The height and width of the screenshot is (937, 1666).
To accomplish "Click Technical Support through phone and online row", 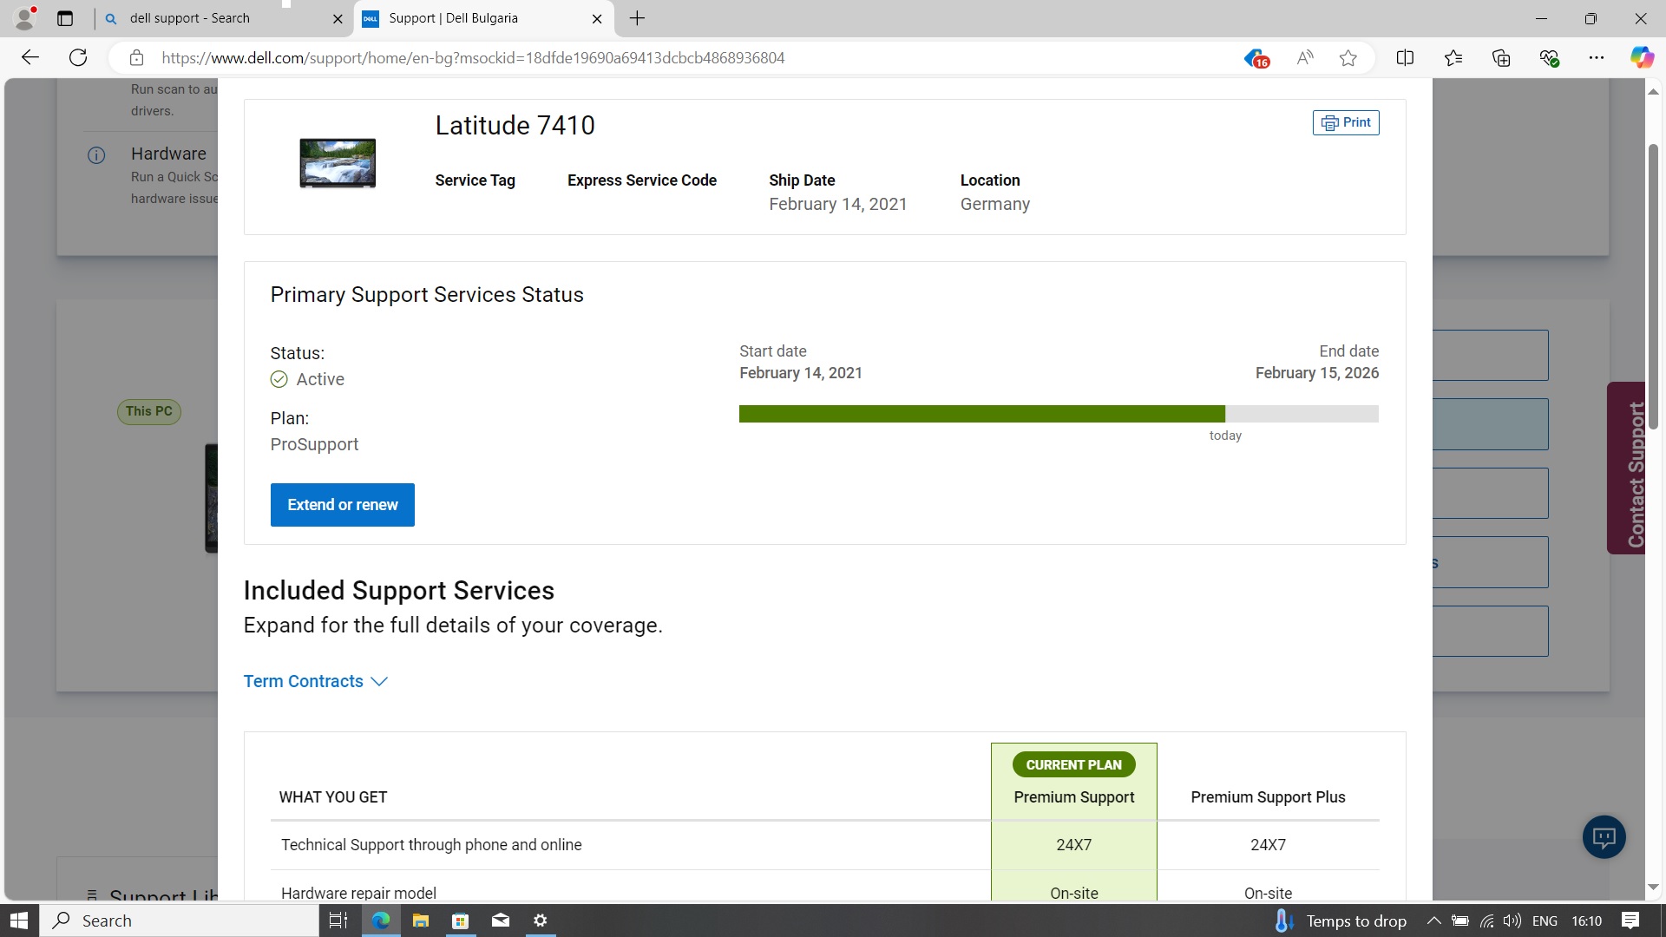I will (x=824, y=845).
